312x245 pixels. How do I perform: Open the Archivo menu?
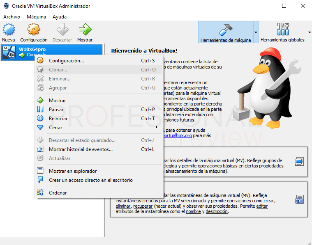point(12,17)
